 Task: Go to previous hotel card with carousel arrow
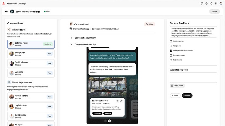[x=105, y=121]
